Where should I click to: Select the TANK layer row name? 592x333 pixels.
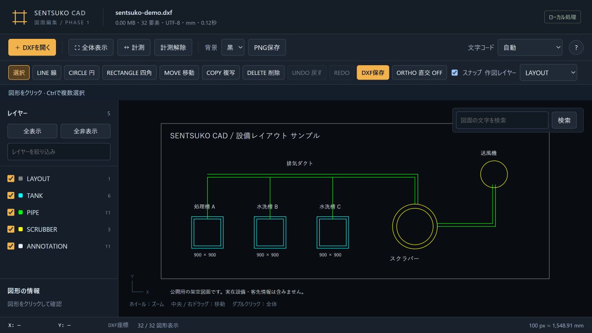point(35,196)
